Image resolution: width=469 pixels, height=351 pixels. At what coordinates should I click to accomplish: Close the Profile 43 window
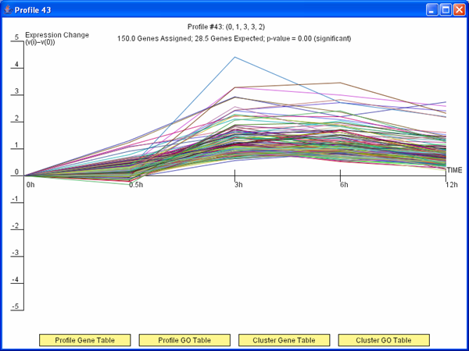tap(459, 9)
